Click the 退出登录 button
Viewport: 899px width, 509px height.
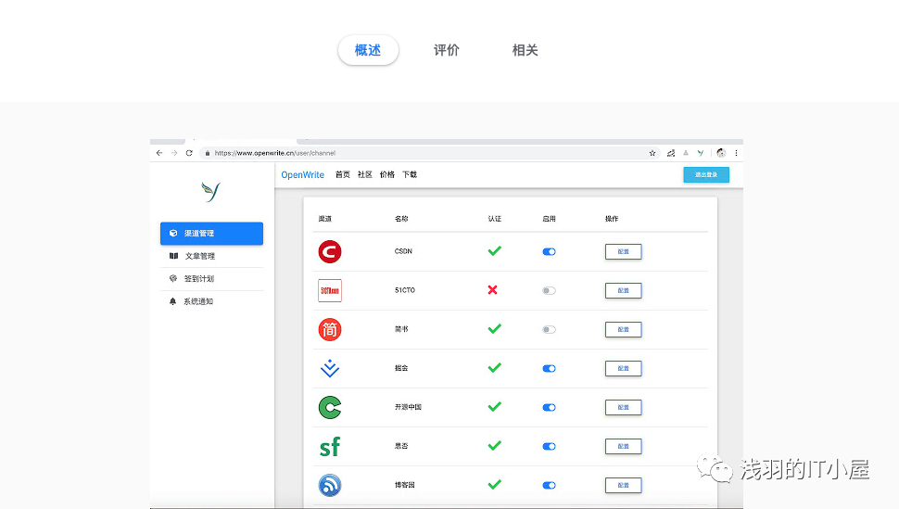(705, 174)
